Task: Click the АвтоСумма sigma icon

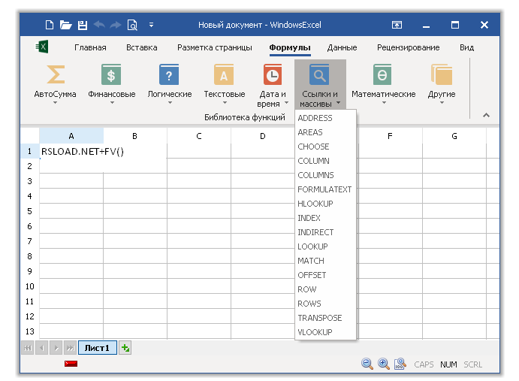Action: click(56, 74)
